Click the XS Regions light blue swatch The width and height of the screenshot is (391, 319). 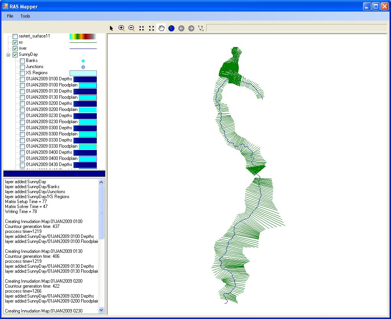tap(83, 73)
